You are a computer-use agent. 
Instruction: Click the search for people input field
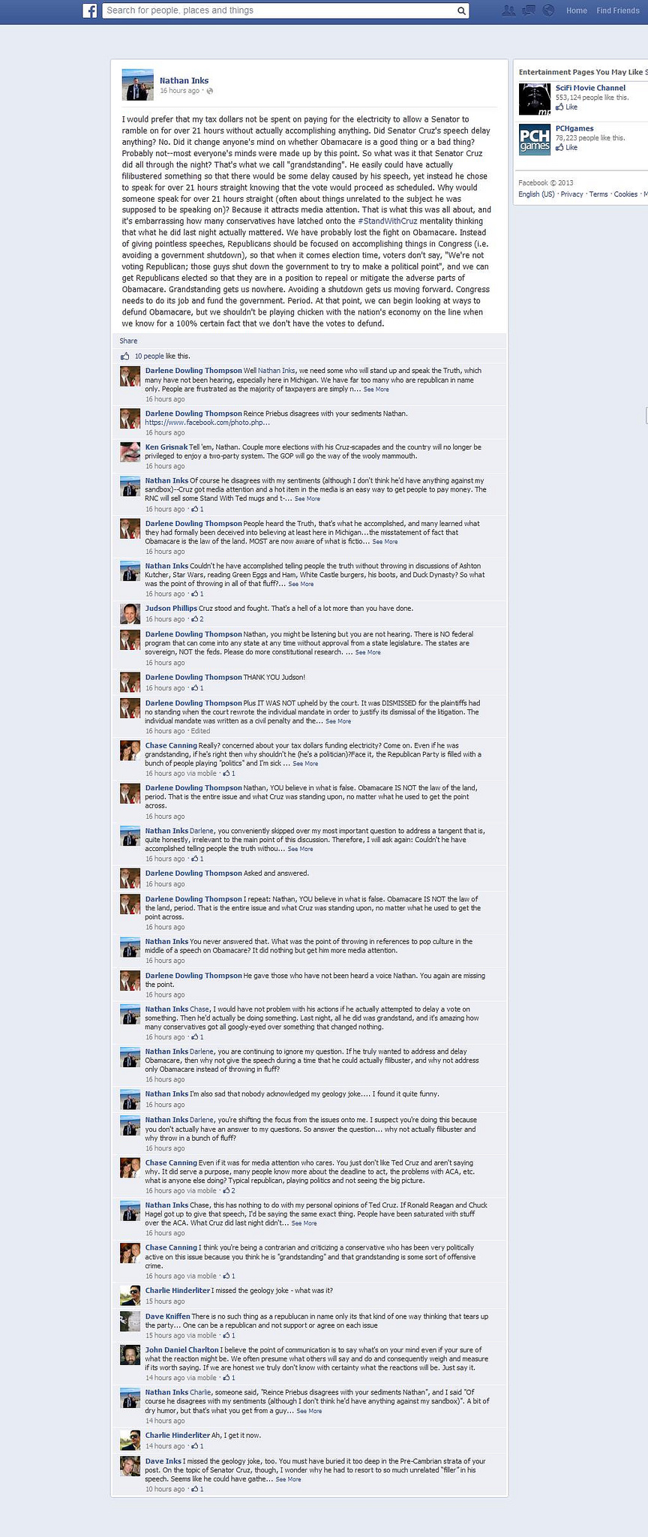279,11
